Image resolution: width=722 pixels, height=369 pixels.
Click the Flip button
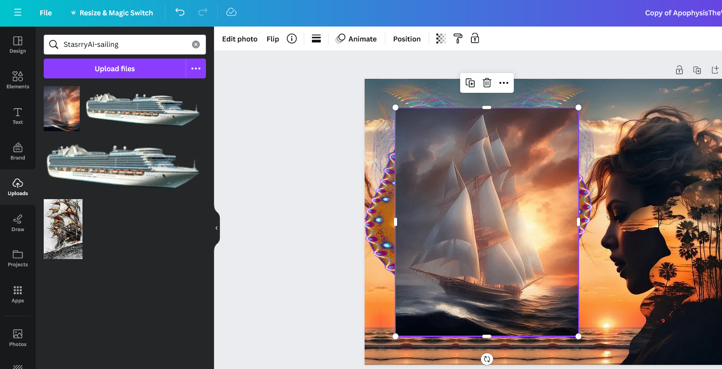(x=273, y=39)
